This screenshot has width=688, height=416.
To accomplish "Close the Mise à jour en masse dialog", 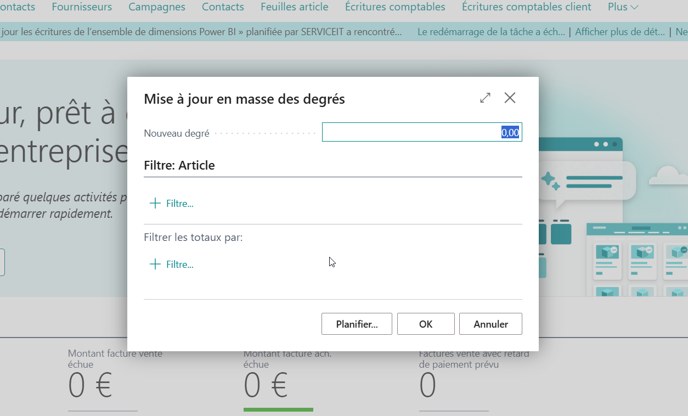I will pyautogui.click(x=510, y=98).
